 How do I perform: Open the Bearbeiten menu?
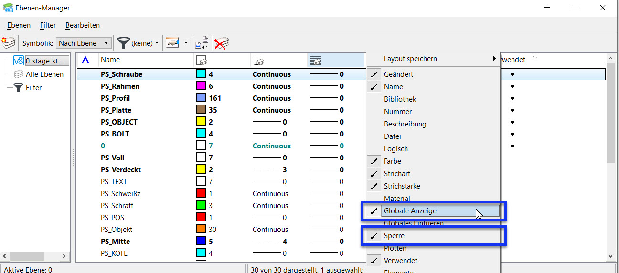tap(83, 25)
